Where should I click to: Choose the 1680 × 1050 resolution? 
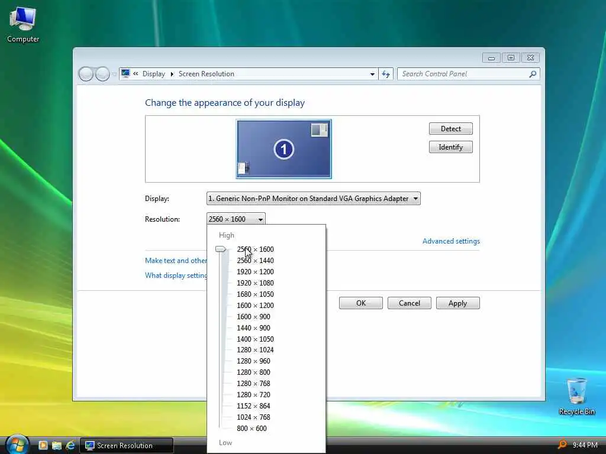[x=255, y=294]
